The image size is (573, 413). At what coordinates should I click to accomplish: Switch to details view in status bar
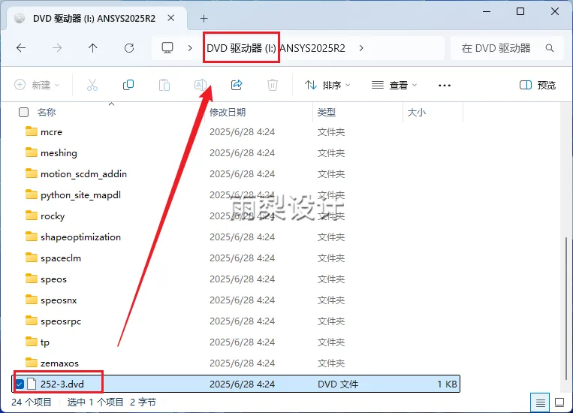(x=540, y=402)
